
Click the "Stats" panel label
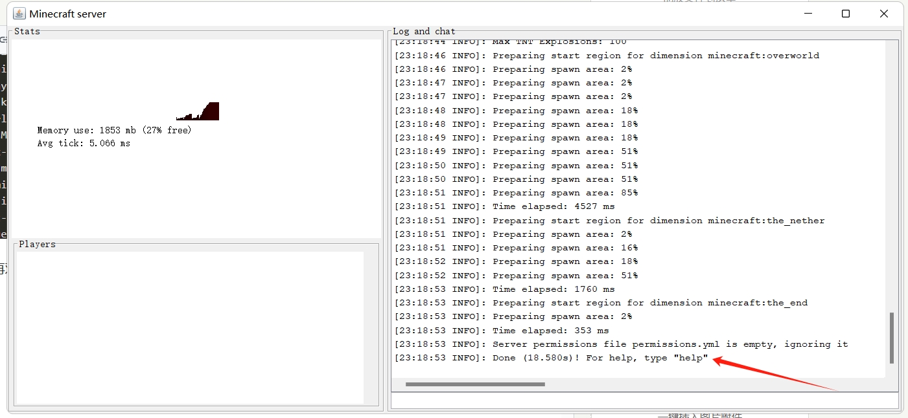(27, 31)
